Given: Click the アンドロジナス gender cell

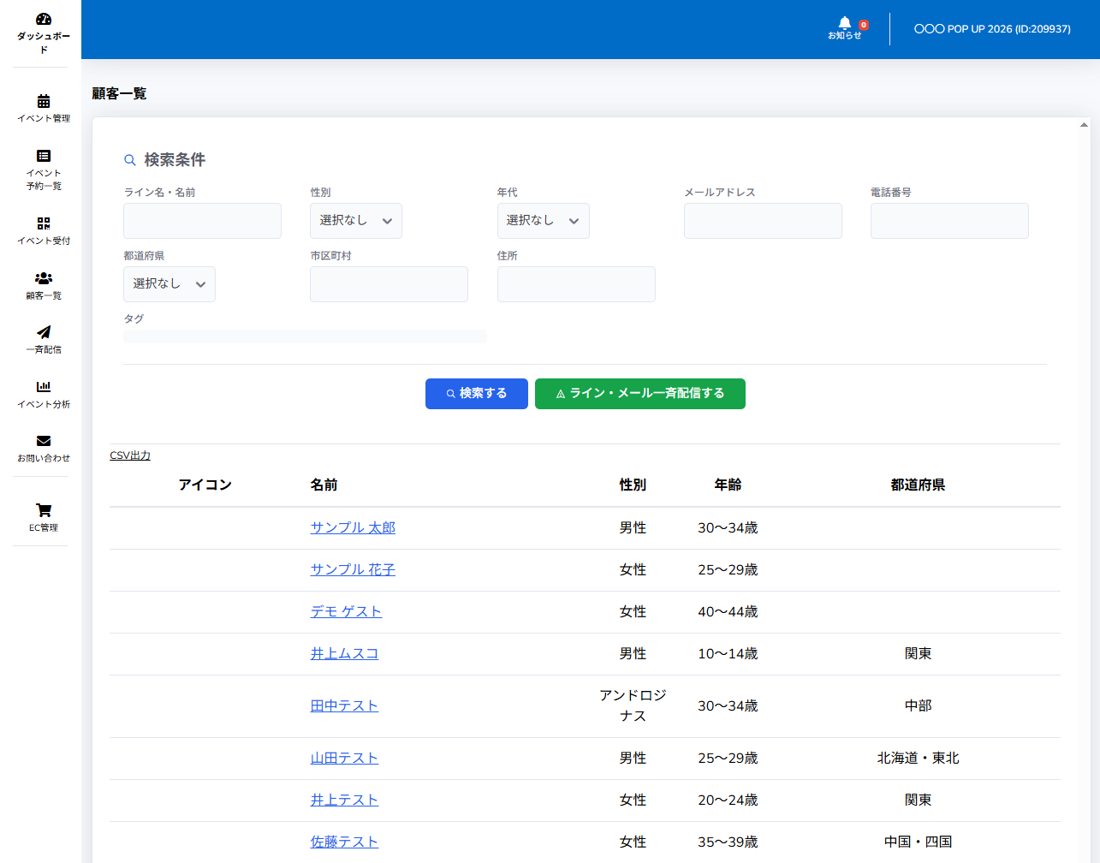Looking at the screenshot, I should click(633, 705).
